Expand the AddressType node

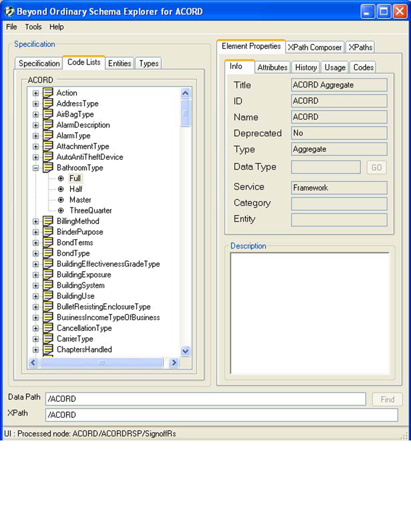(x=36, y=104)
